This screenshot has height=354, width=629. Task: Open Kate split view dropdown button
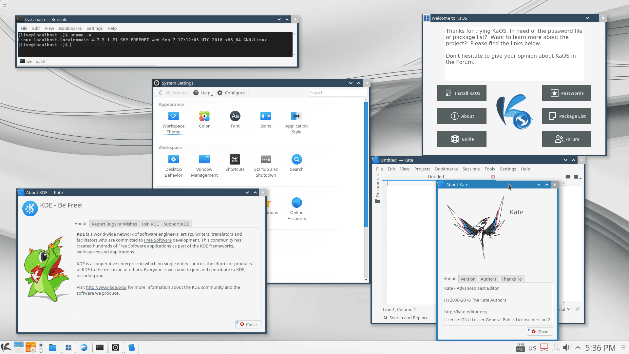click(x=578, y=177)
